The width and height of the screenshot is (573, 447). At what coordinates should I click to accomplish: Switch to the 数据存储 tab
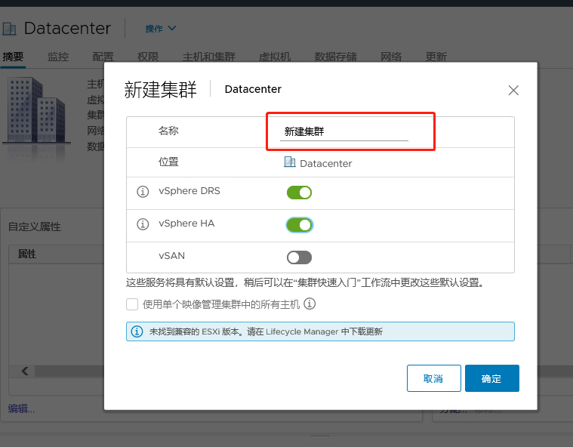click(x=335, y=57)
